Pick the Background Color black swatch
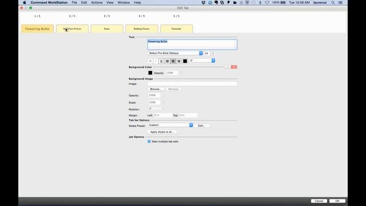This screenshot has width=366, height=206. coord(150,73)
